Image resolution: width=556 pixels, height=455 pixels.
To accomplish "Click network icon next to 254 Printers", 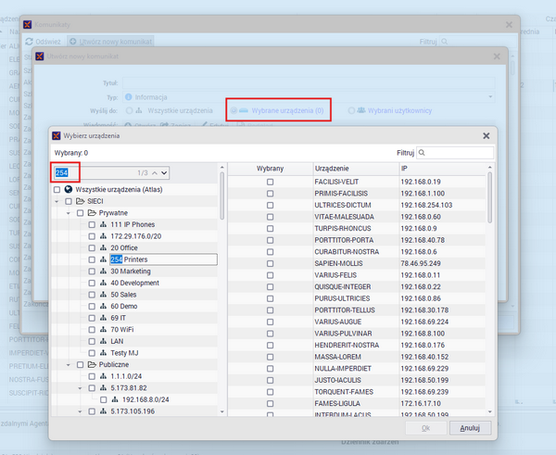I will 103,259.
